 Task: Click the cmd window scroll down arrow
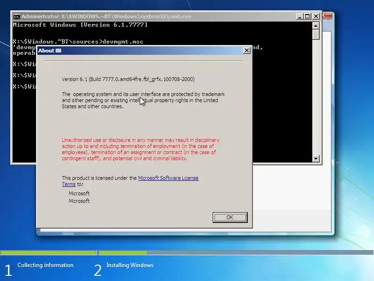point(316,158)
